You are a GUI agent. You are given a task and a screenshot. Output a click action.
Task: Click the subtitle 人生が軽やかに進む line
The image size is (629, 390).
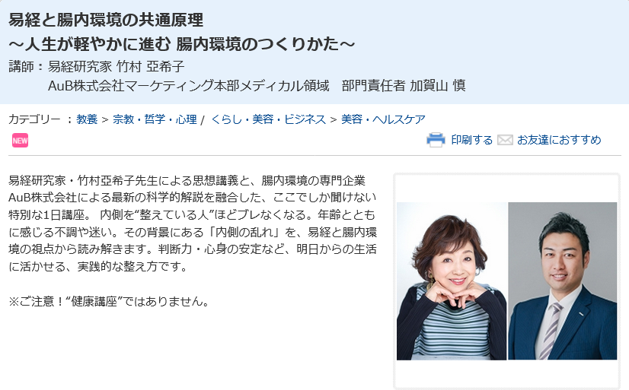click(182, 44)
